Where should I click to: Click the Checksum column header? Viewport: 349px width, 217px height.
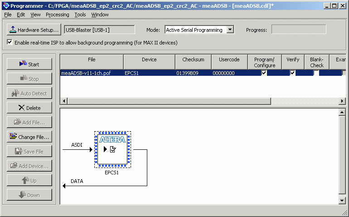[193, 62]
